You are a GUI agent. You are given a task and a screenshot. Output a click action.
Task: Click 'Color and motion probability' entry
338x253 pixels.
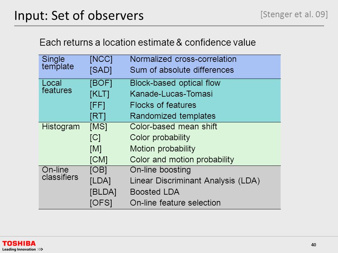pyautogui.click(x=182, y=160)
